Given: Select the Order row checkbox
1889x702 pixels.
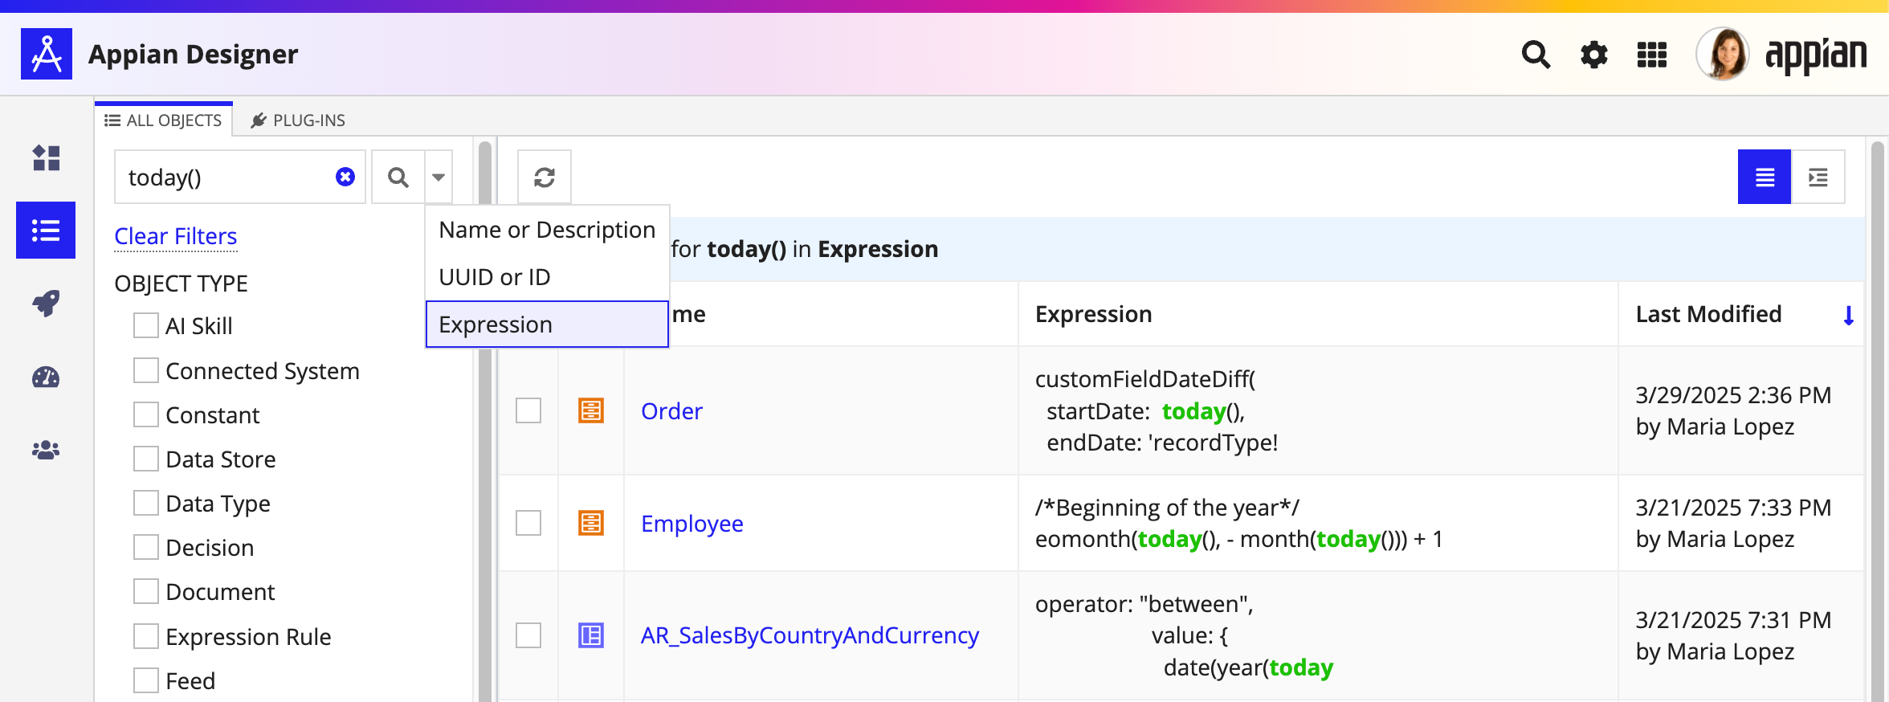Looking at the screenshot, I should [528, 410].
